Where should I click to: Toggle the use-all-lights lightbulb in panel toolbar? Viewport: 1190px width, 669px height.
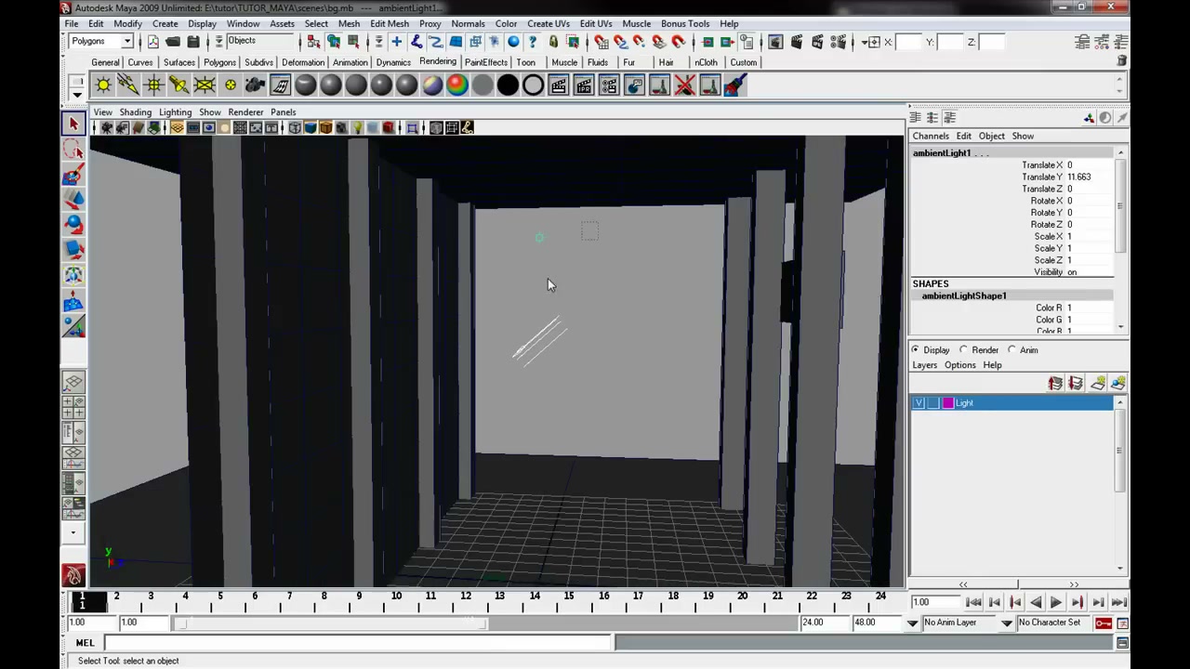[x=357, y=127]
